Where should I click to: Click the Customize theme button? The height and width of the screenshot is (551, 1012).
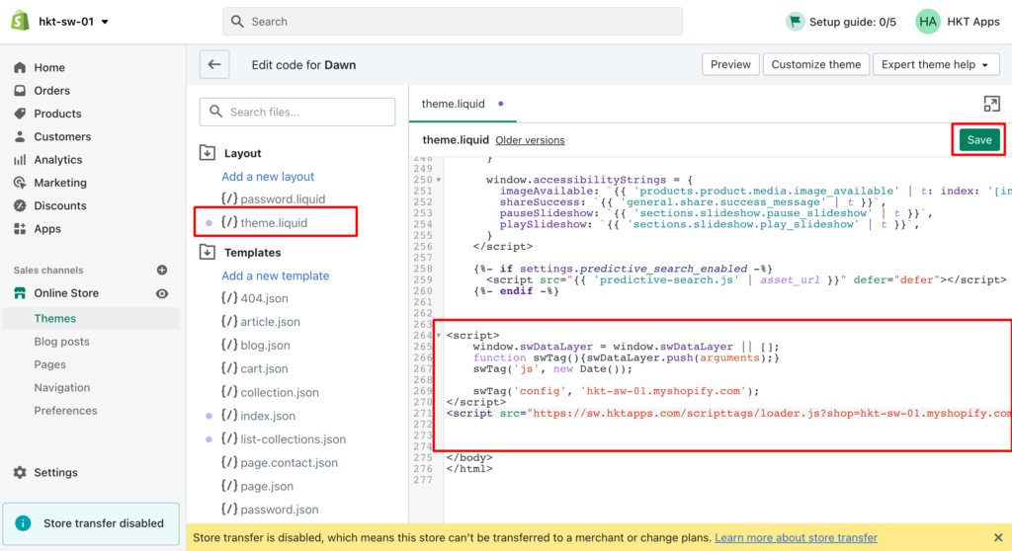[x=815, y=64]
